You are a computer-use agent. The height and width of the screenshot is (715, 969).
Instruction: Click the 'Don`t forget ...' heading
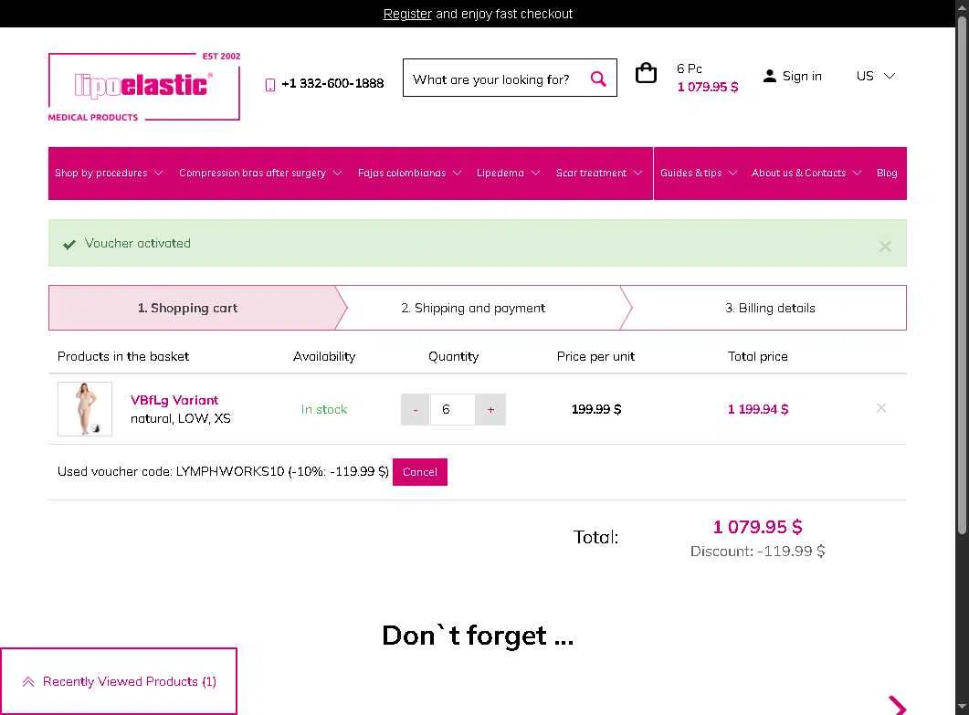(478, 636)
